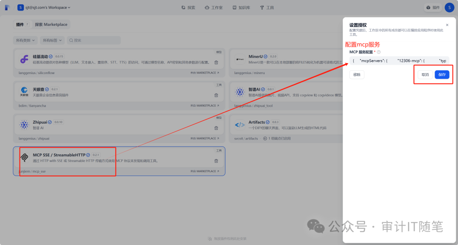Viewport: 458px width, 245px height.
Task: Click the 保存 button
Action: pyautogui.click(x=442, y=74)
